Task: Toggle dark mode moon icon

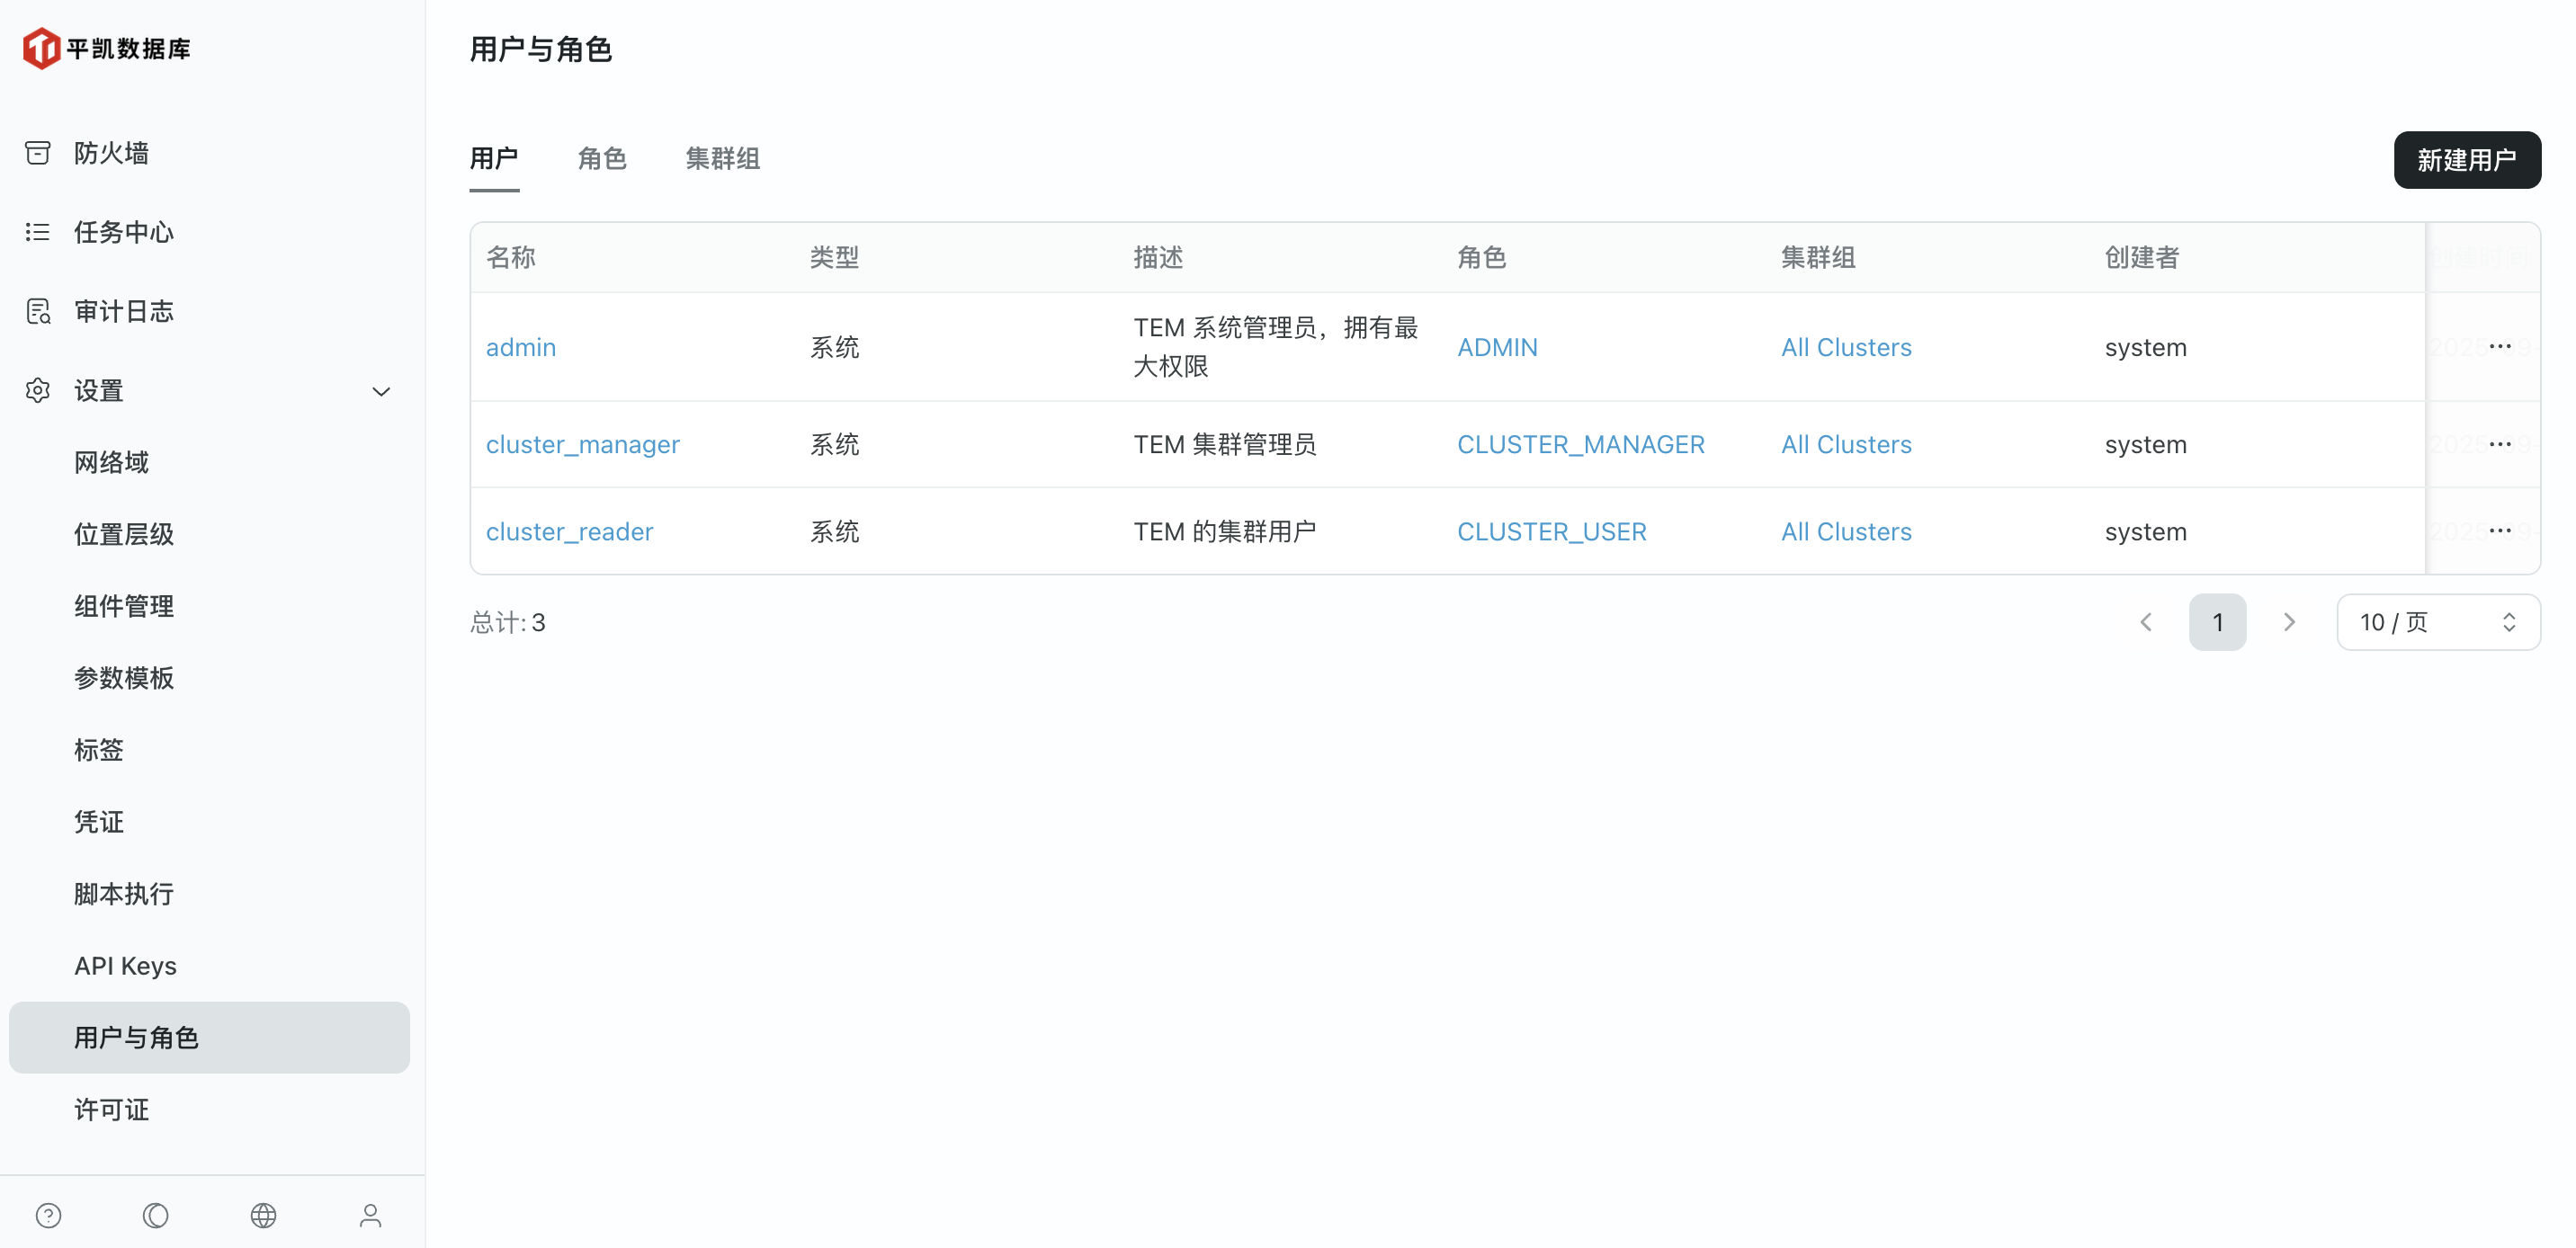Action: pos(156,1215)
